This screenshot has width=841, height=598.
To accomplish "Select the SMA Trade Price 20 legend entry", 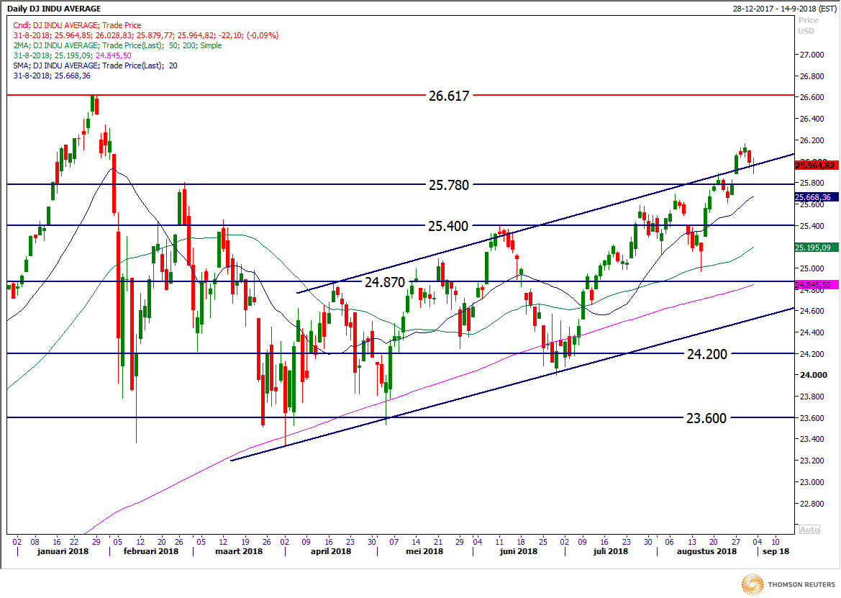I will coord(95,65).
